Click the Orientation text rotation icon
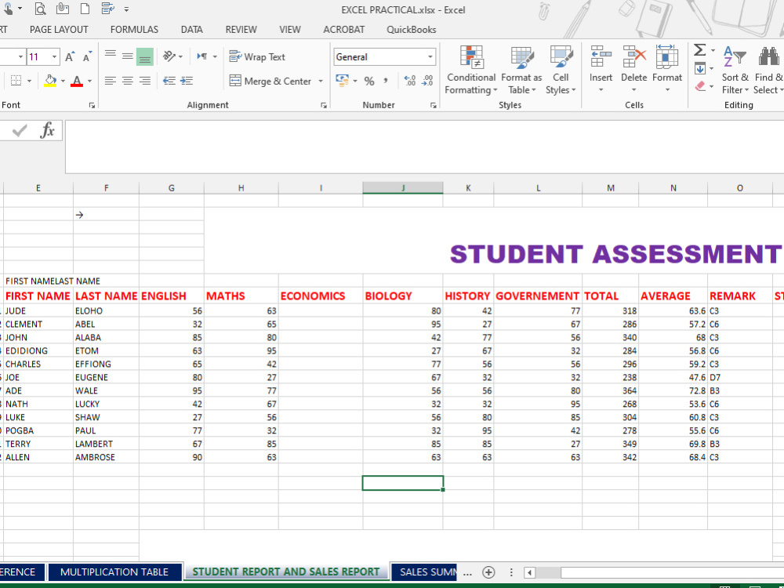 click(169, 56)
